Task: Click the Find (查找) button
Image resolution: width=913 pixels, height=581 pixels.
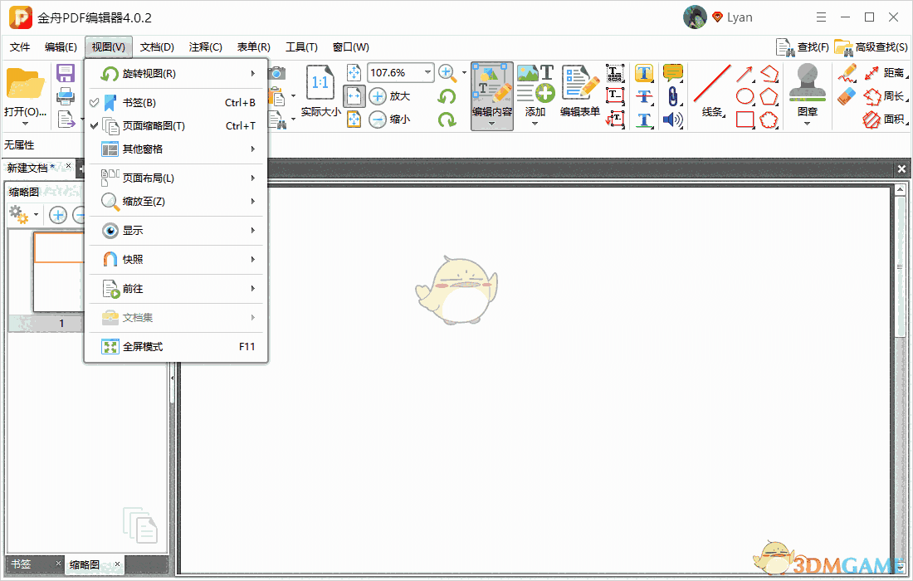Action: pos(803,47)
